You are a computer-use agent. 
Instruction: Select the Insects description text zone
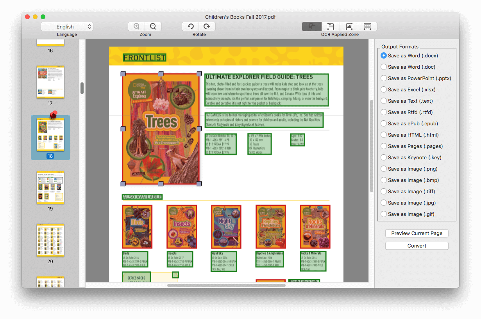[x=180, y=259]
